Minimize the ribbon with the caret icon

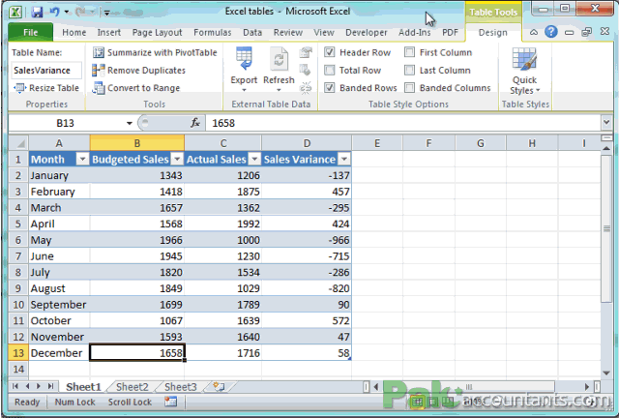click(533, 32)
